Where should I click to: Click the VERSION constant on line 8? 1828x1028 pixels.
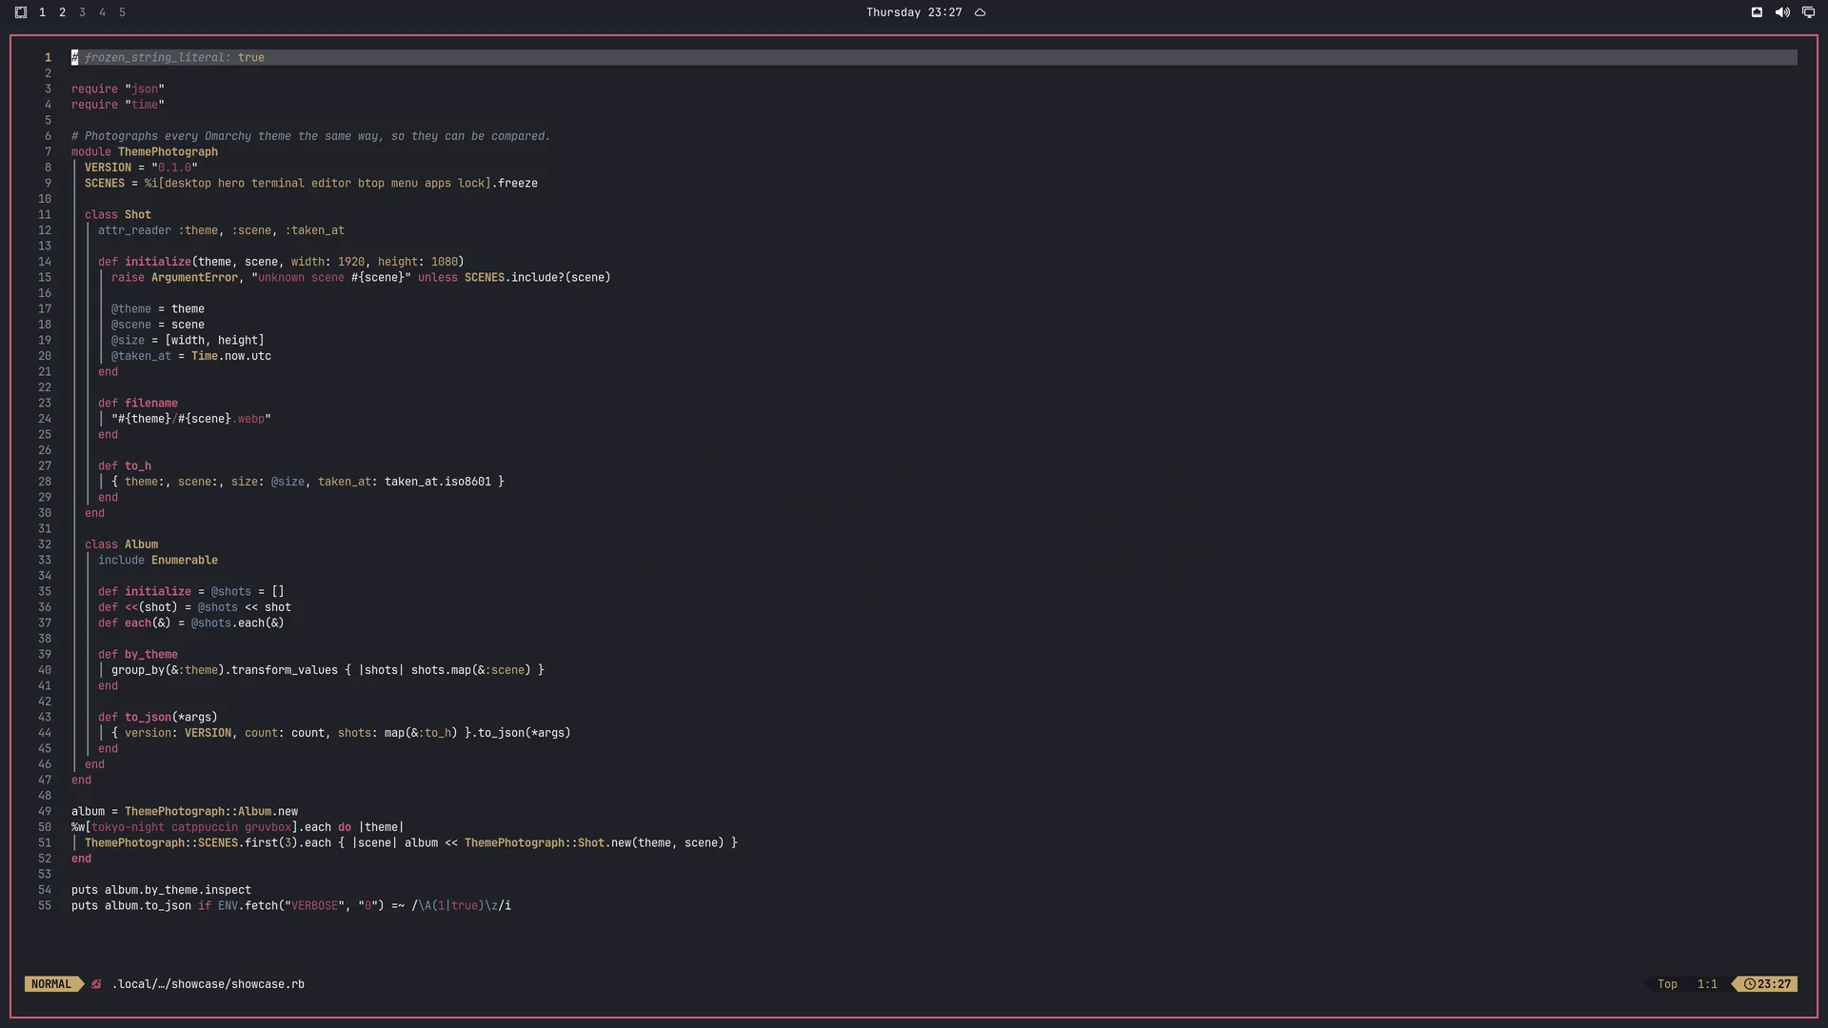[x=108, y=168]
